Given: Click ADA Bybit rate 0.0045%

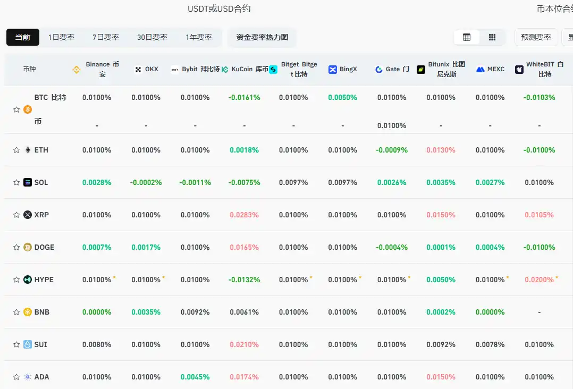Looking at the screenshot, I should (x=195, y=377).
